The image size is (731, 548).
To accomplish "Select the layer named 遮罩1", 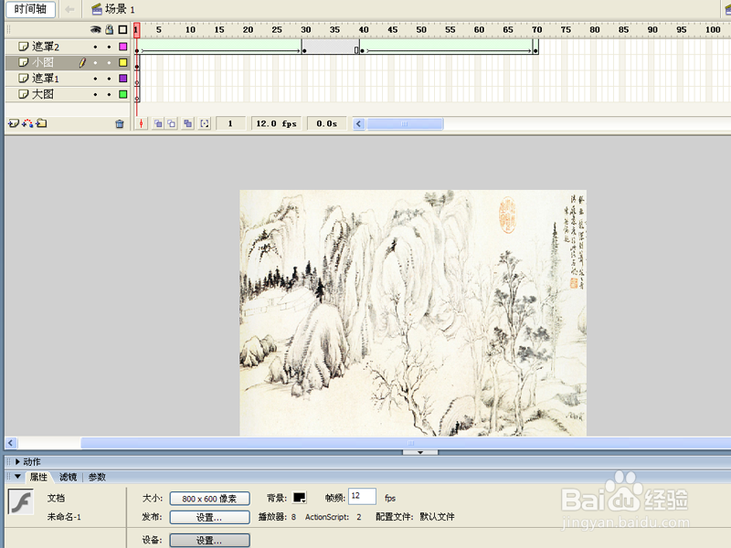I will (x=46, y=79).
